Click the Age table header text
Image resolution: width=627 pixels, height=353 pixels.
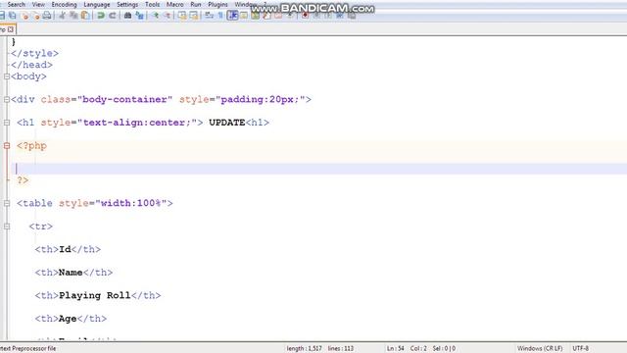68,319
